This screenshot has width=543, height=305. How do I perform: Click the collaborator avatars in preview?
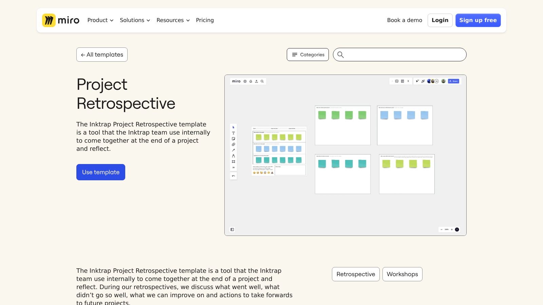tap(433, 81)
